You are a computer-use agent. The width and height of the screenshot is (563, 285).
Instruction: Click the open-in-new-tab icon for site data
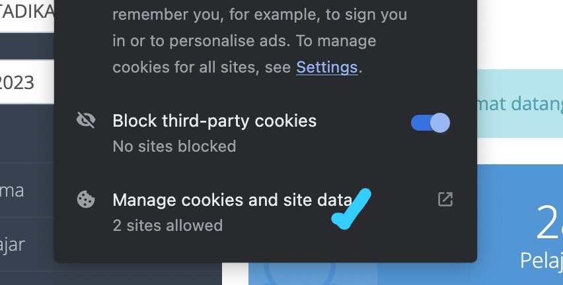click(445, 199)
